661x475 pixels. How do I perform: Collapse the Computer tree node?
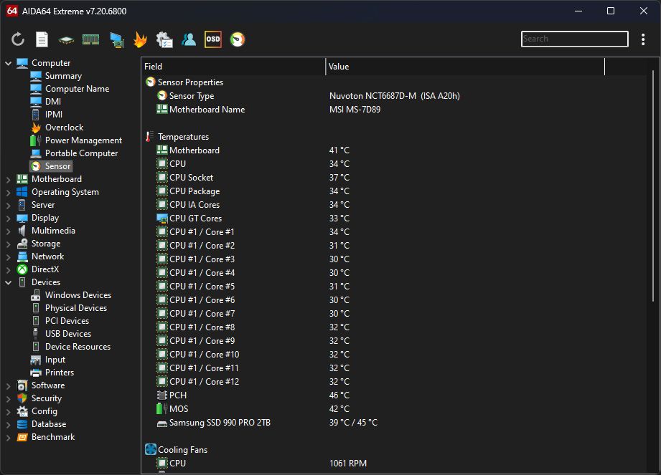click(x=9, y=63)
